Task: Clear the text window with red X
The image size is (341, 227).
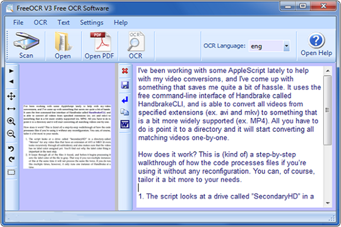Action: coord(125,71)
